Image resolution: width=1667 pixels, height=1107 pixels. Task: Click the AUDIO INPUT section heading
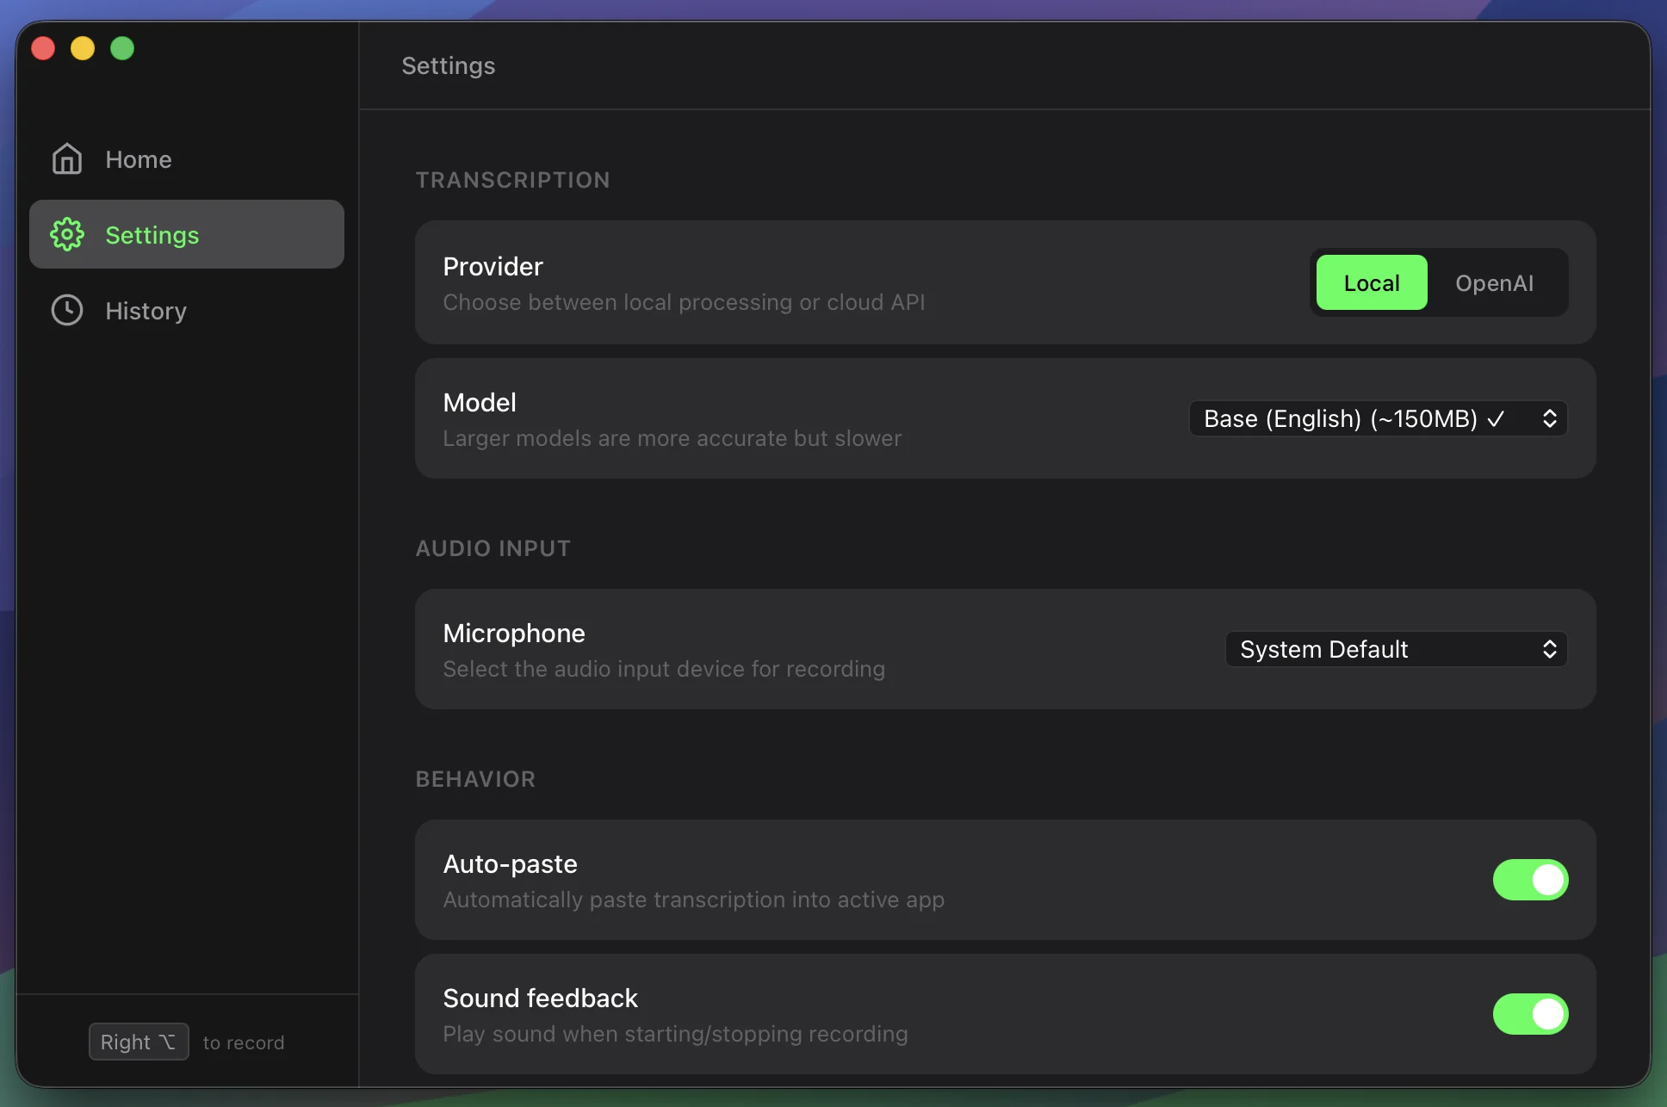493,548
